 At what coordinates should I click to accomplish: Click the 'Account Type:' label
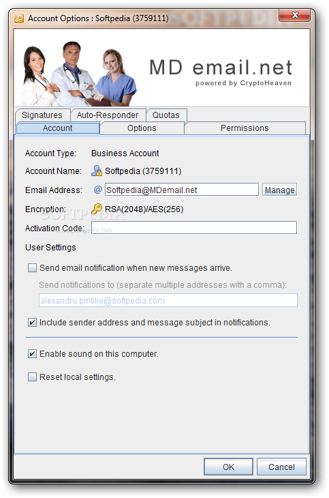pos(51,153)
